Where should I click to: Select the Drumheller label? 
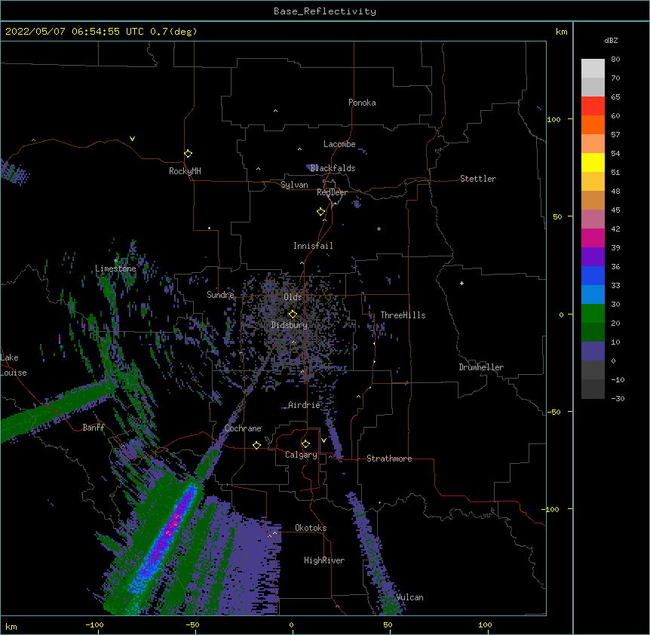coord(481,367)
